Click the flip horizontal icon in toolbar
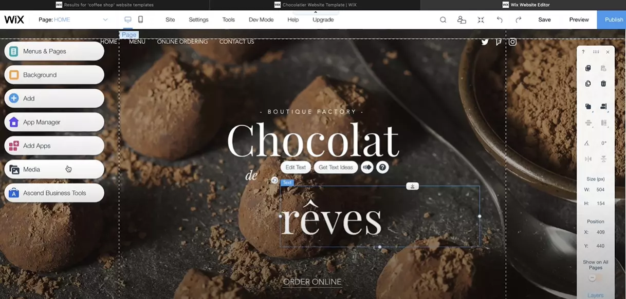Viewport: 626px width, 299px height. pyautogui.click(x=588, y=159)
